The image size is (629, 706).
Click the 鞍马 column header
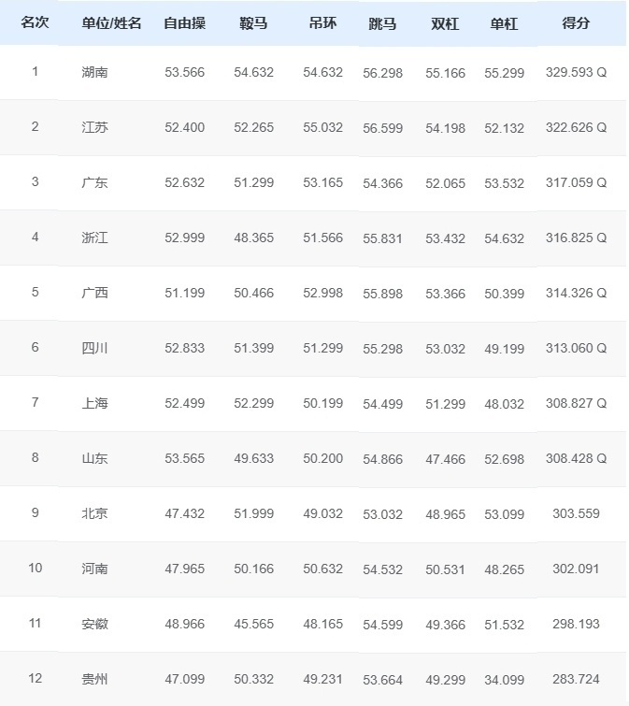click(253, 22)
